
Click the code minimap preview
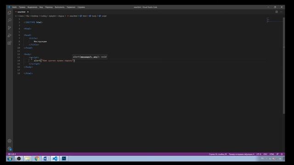[x=274, y=20]
